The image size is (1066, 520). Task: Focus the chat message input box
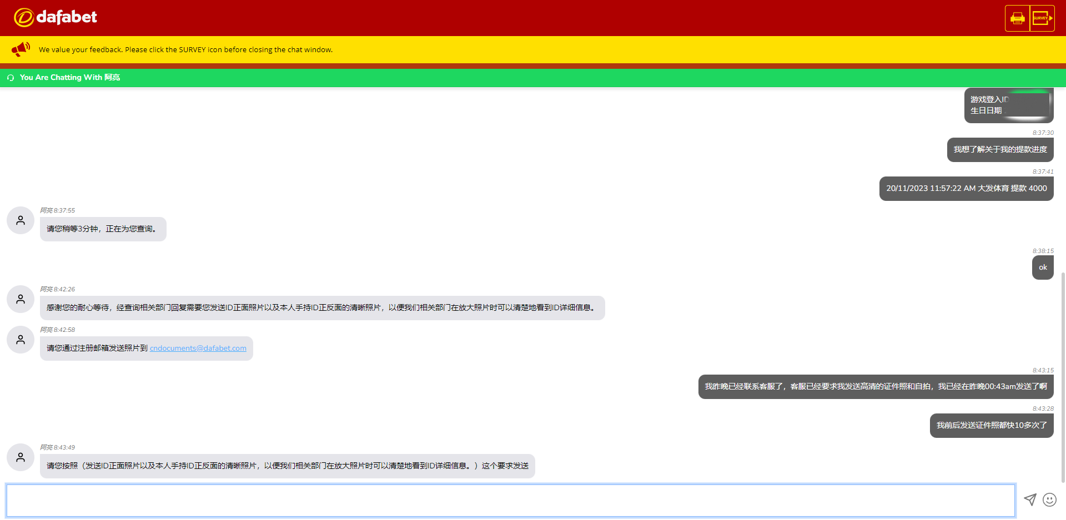coord(510,501)
